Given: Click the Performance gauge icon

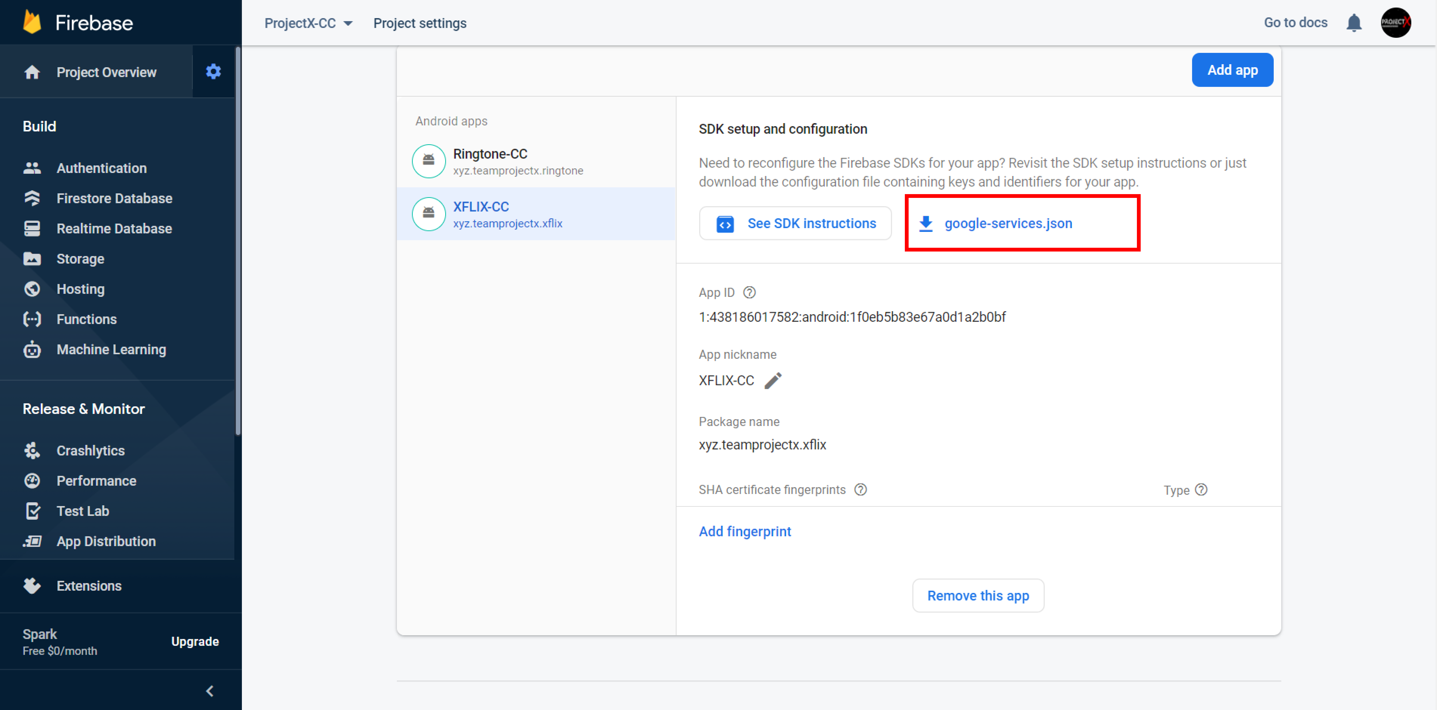Looking at the screenshot, I should coord(32,480).
